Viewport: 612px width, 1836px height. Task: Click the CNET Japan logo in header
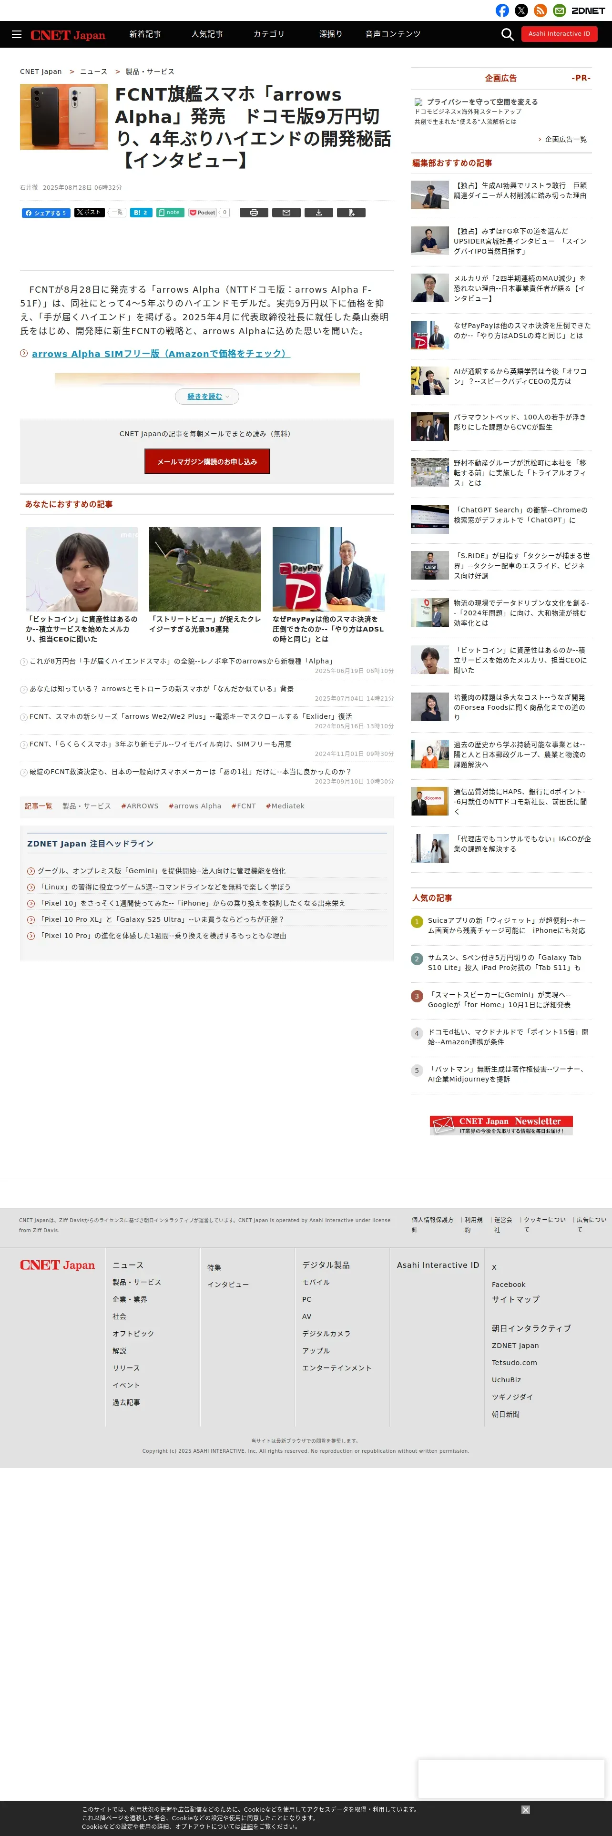coord(68,35)
